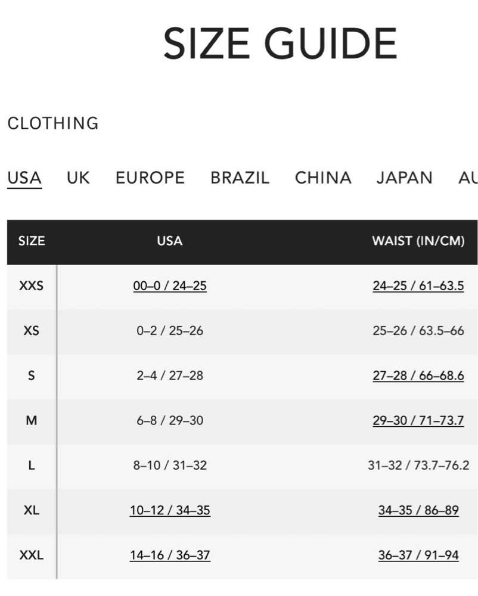Image resolution: width=478 pixels, height=596 pixels.
Task: Switch to BRAZIL size tab
Action: pyautogui.click(x=240, y=178)
